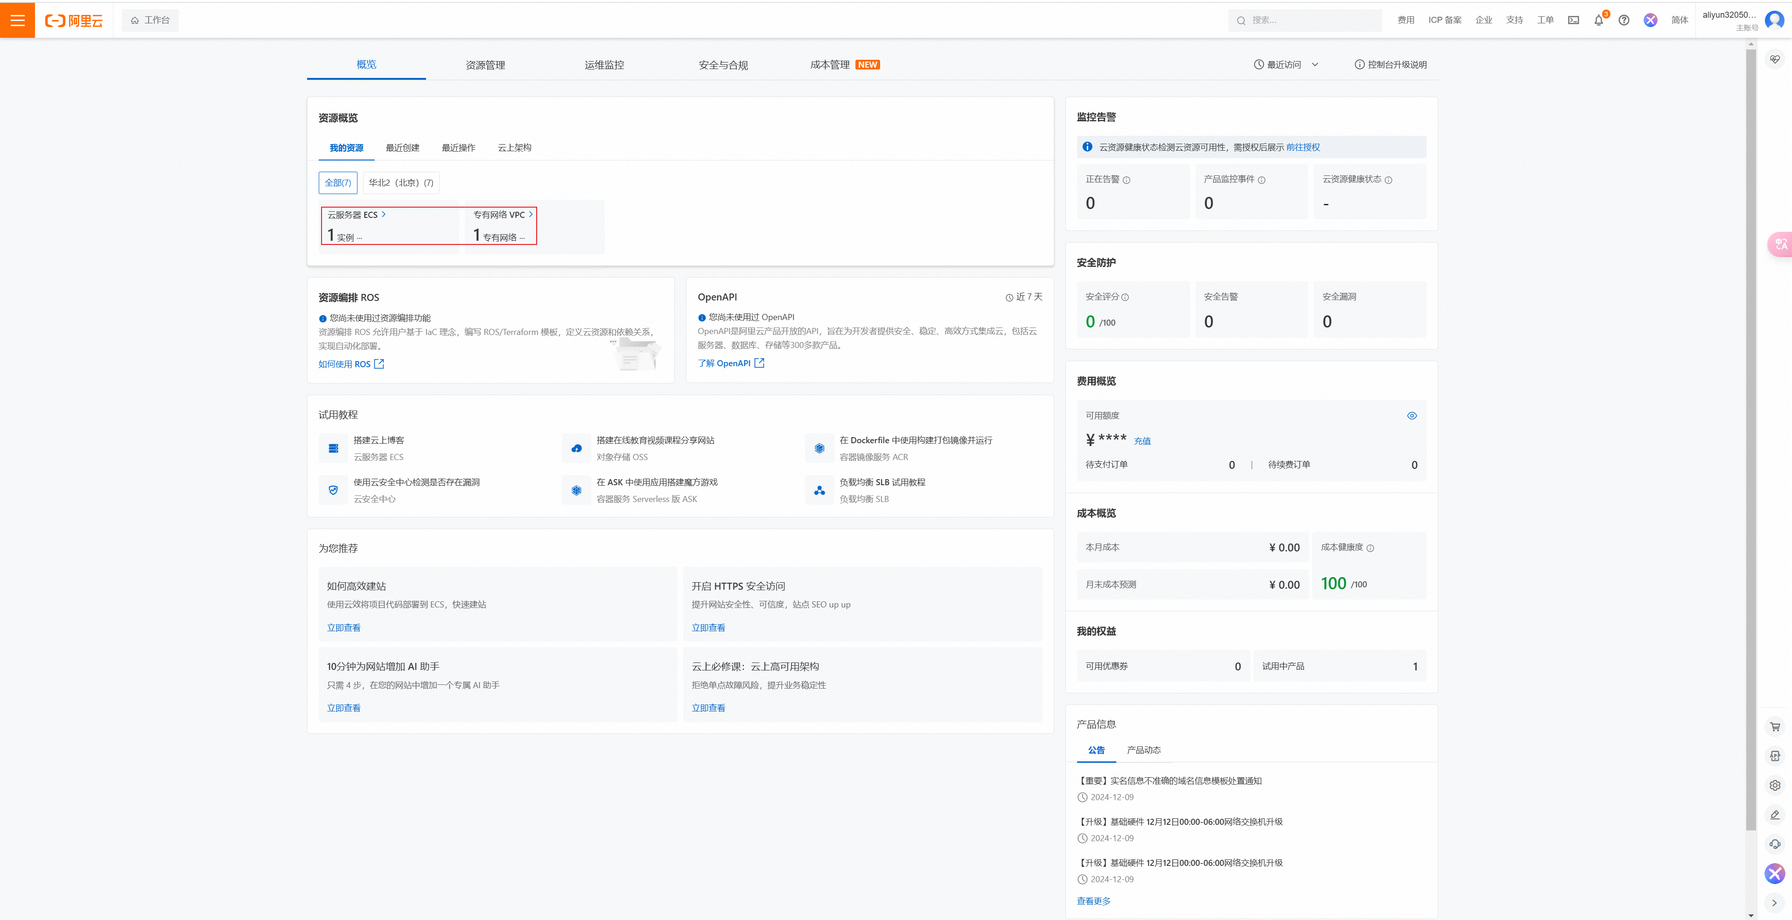
Task: Open the help question-mark icon
Action: [1624, 20]
